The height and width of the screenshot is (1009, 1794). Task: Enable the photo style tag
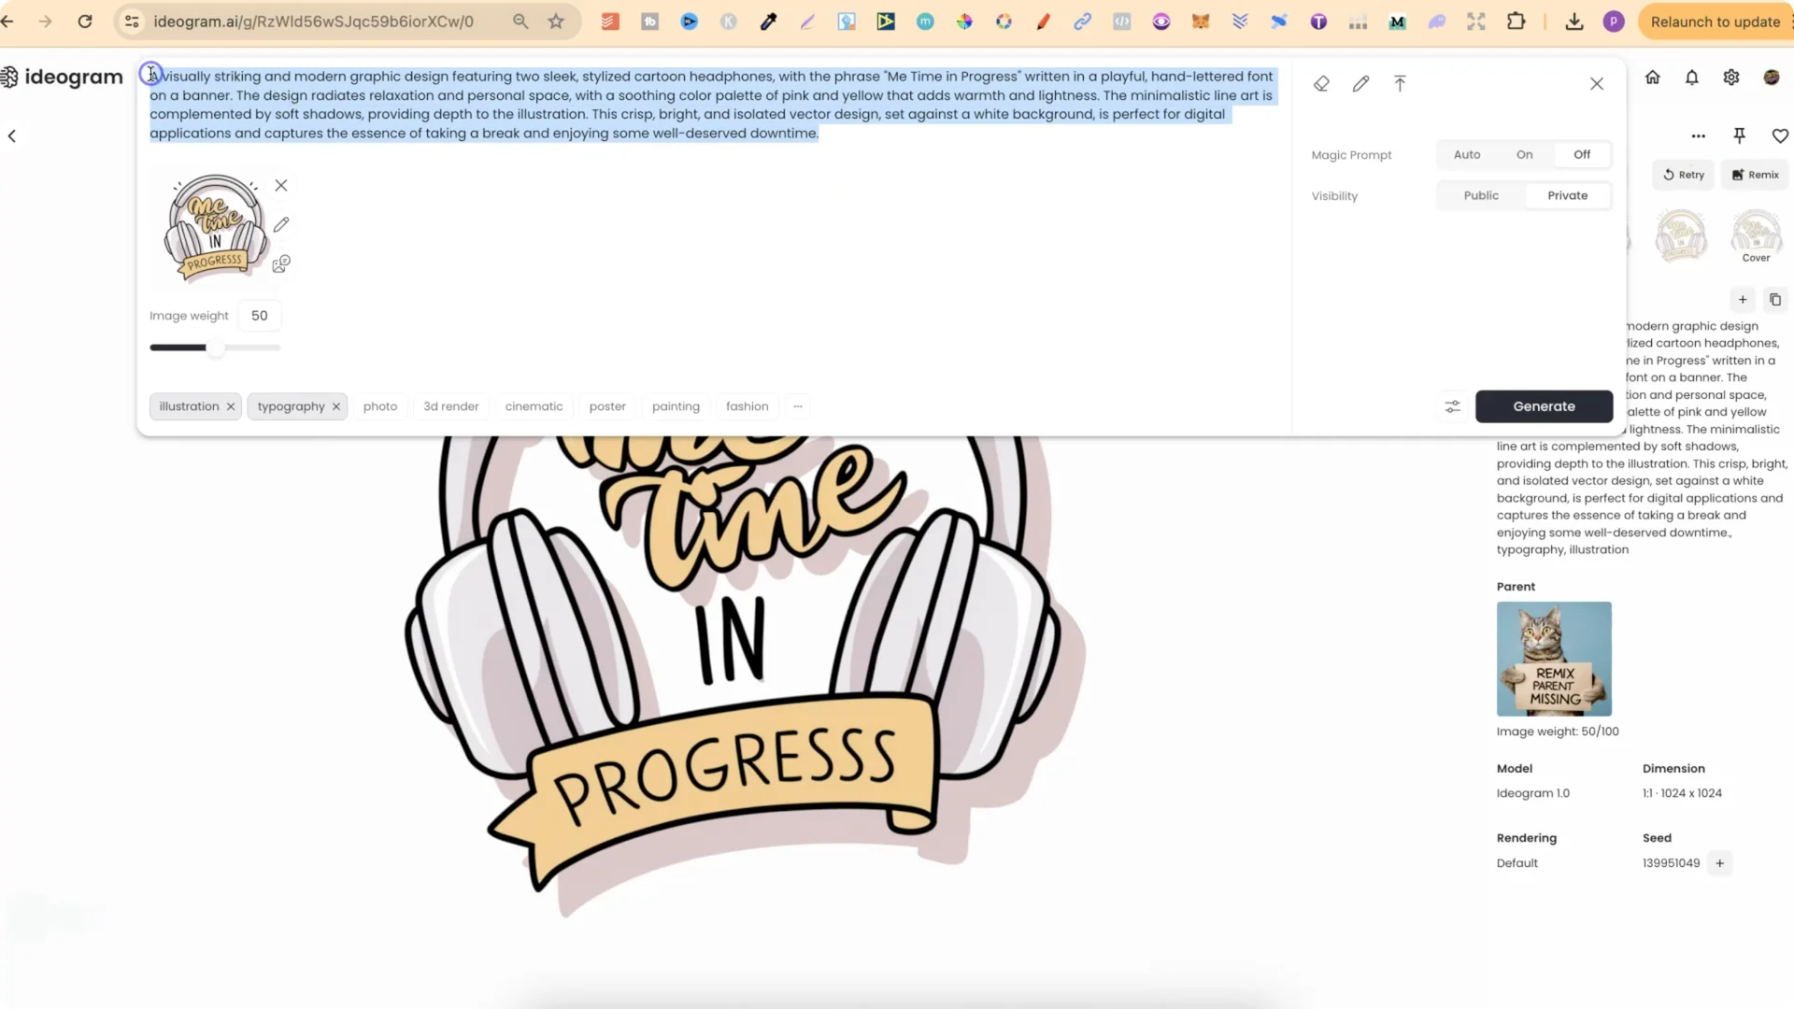point(379,406)
